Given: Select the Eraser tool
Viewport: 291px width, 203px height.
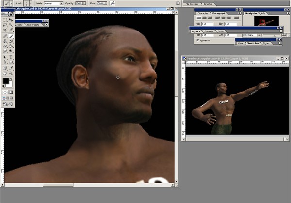Looking at the screenshot, I should coord(5,46).
